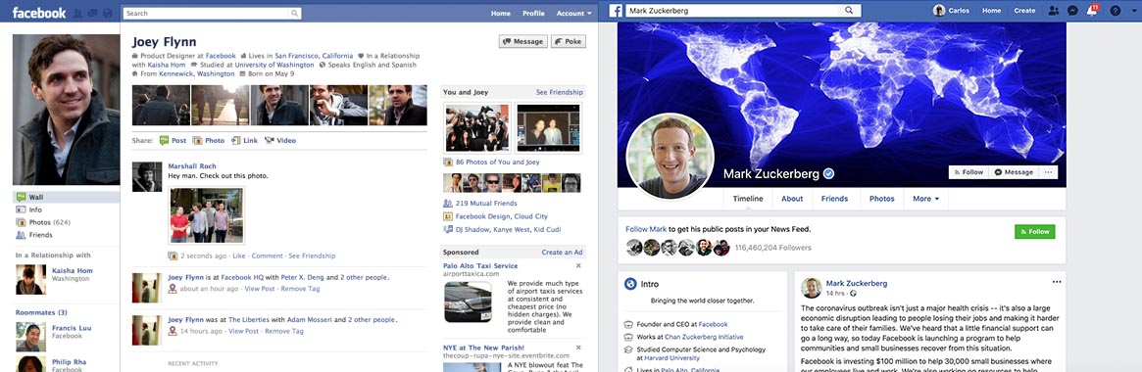Open the notifications bell icon
Image resolution: width=1142 pixels, height=372 pixels.
pyautogui.click(x=1091, y=10)
